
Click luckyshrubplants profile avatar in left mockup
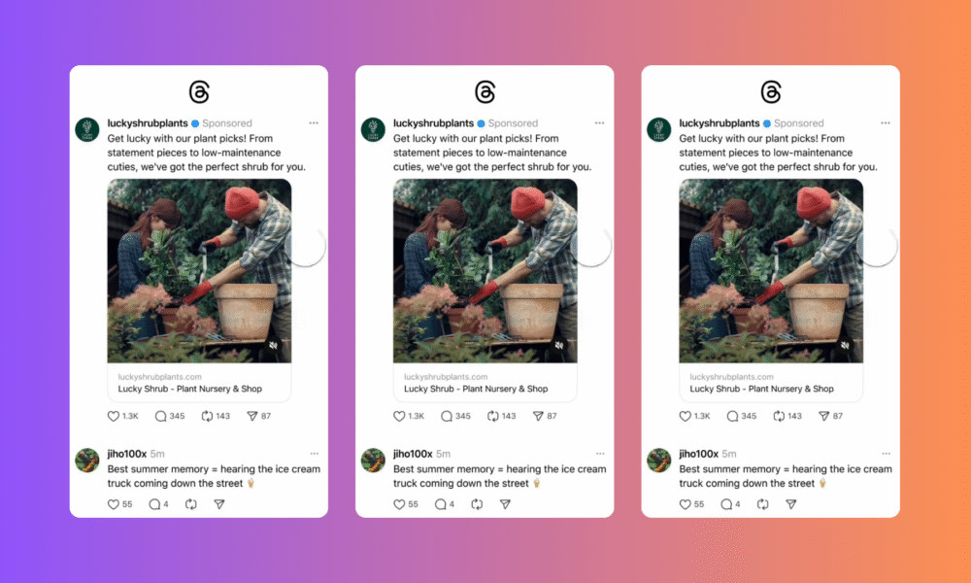pos(87,129)
